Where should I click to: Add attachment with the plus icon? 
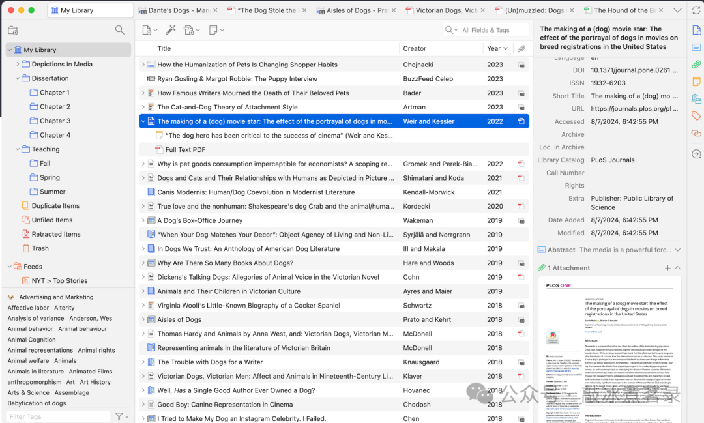(x=667, y=268)
